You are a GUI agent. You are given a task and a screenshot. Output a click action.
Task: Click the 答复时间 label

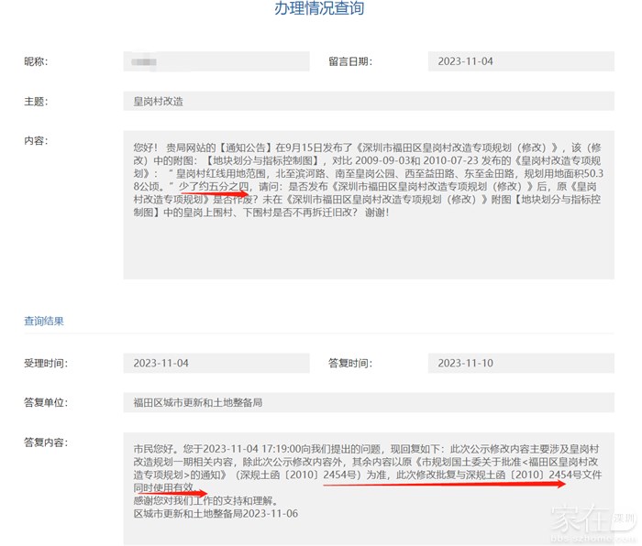coord(349,363)
